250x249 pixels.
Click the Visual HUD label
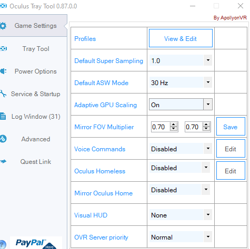(91, 215)
